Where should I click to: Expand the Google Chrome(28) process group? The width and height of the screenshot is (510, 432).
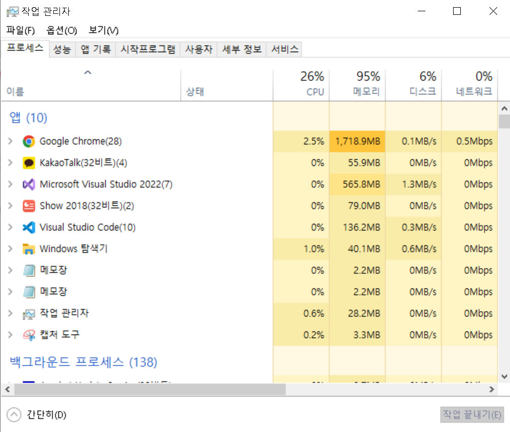[x=10, y=141]
